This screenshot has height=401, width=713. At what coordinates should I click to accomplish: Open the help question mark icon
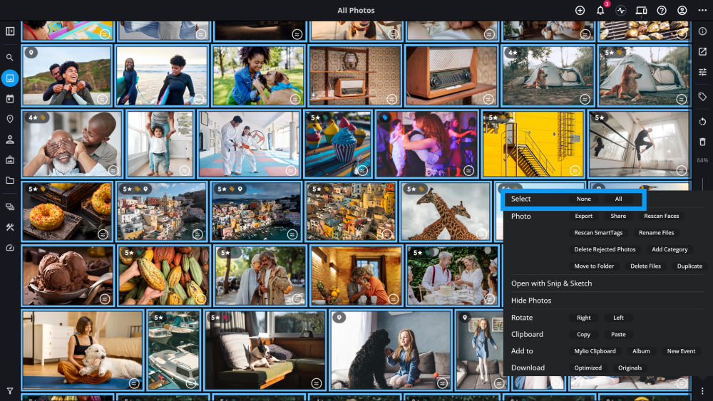(x=662, y=11)
